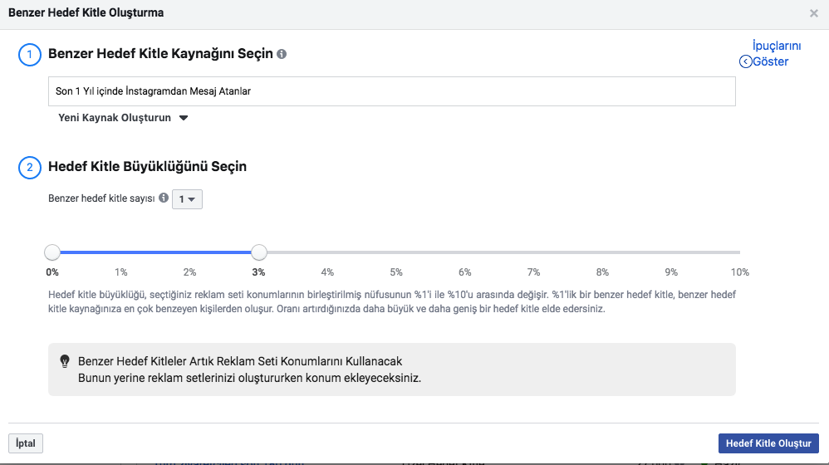Viewport: 829px width, 465px height.
Task: Click the Hedef Kitle Oluştur button
Action: [x=768, y=443]
